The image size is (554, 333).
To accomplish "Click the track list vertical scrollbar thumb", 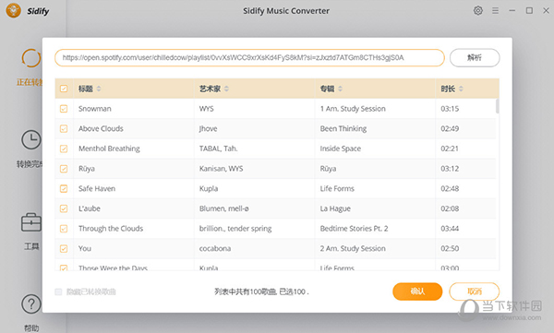I will pos(497,106).
